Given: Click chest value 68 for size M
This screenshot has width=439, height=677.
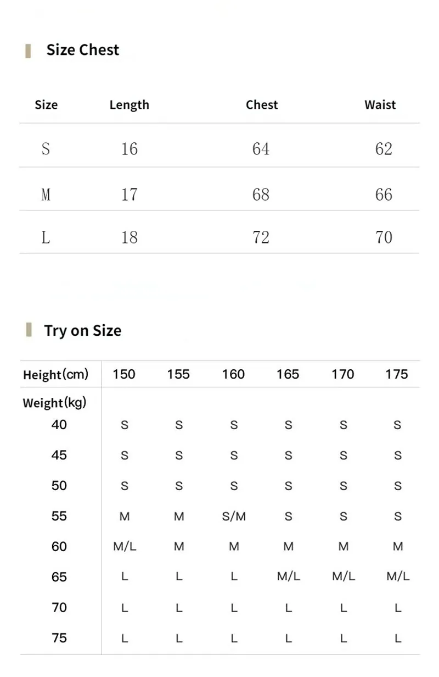Looking at the screenshot, I should 261,195.
